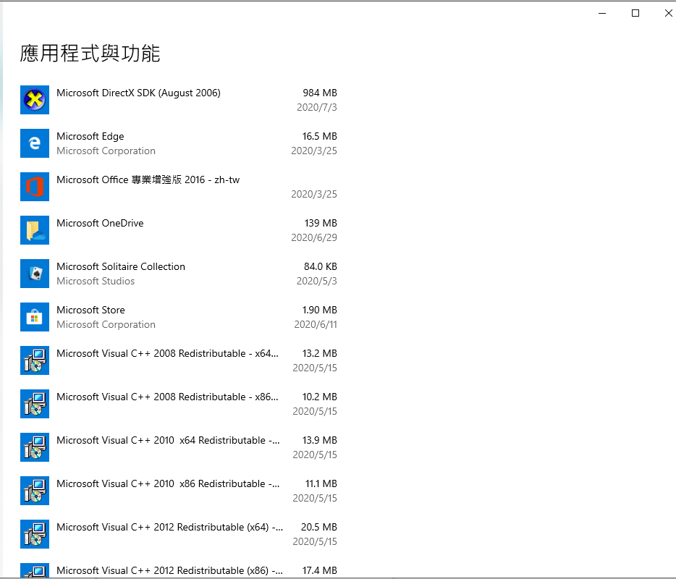
Task: Click the 2020/7/3 install date
Action: (x=317, y=107)
